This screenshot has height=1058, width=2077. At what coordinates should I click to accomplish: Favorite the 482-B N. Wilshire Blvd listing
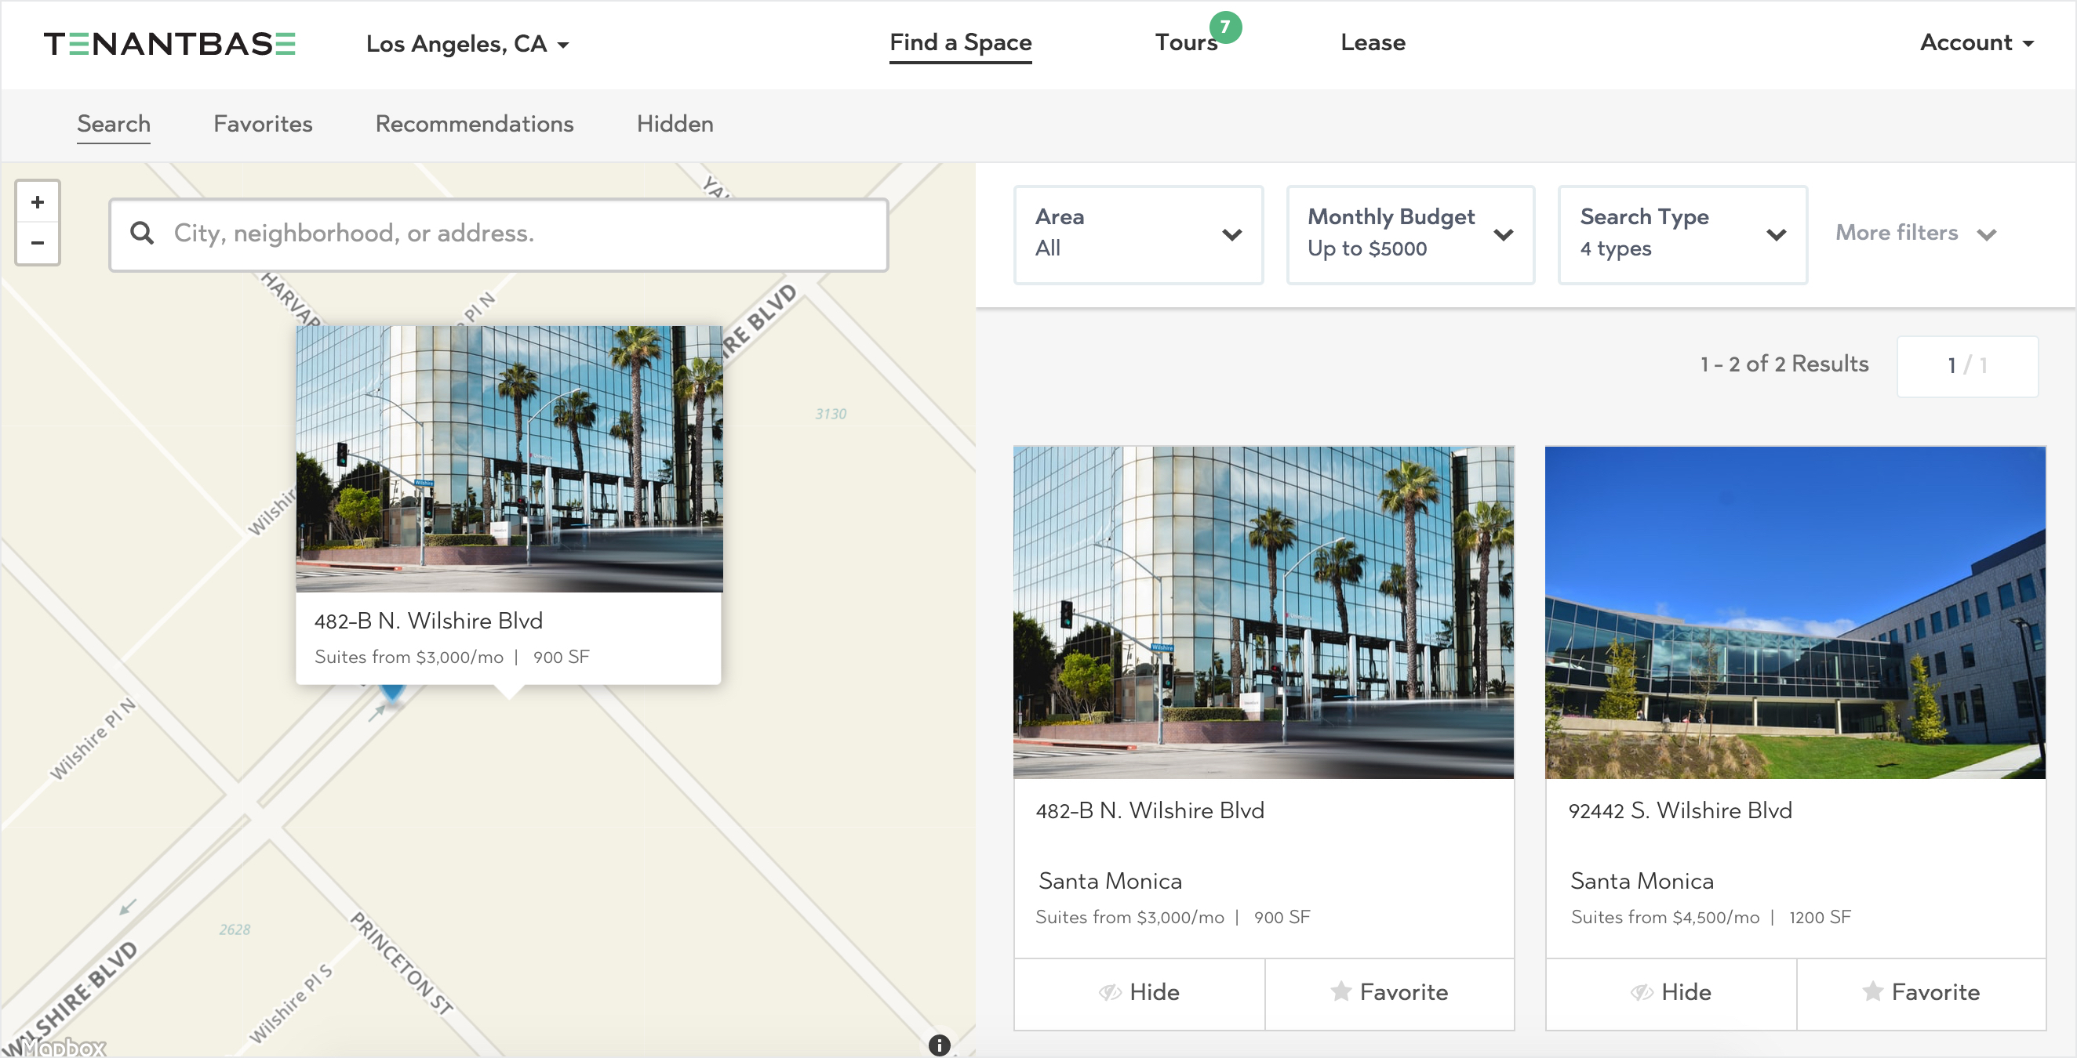point(1388,992)
